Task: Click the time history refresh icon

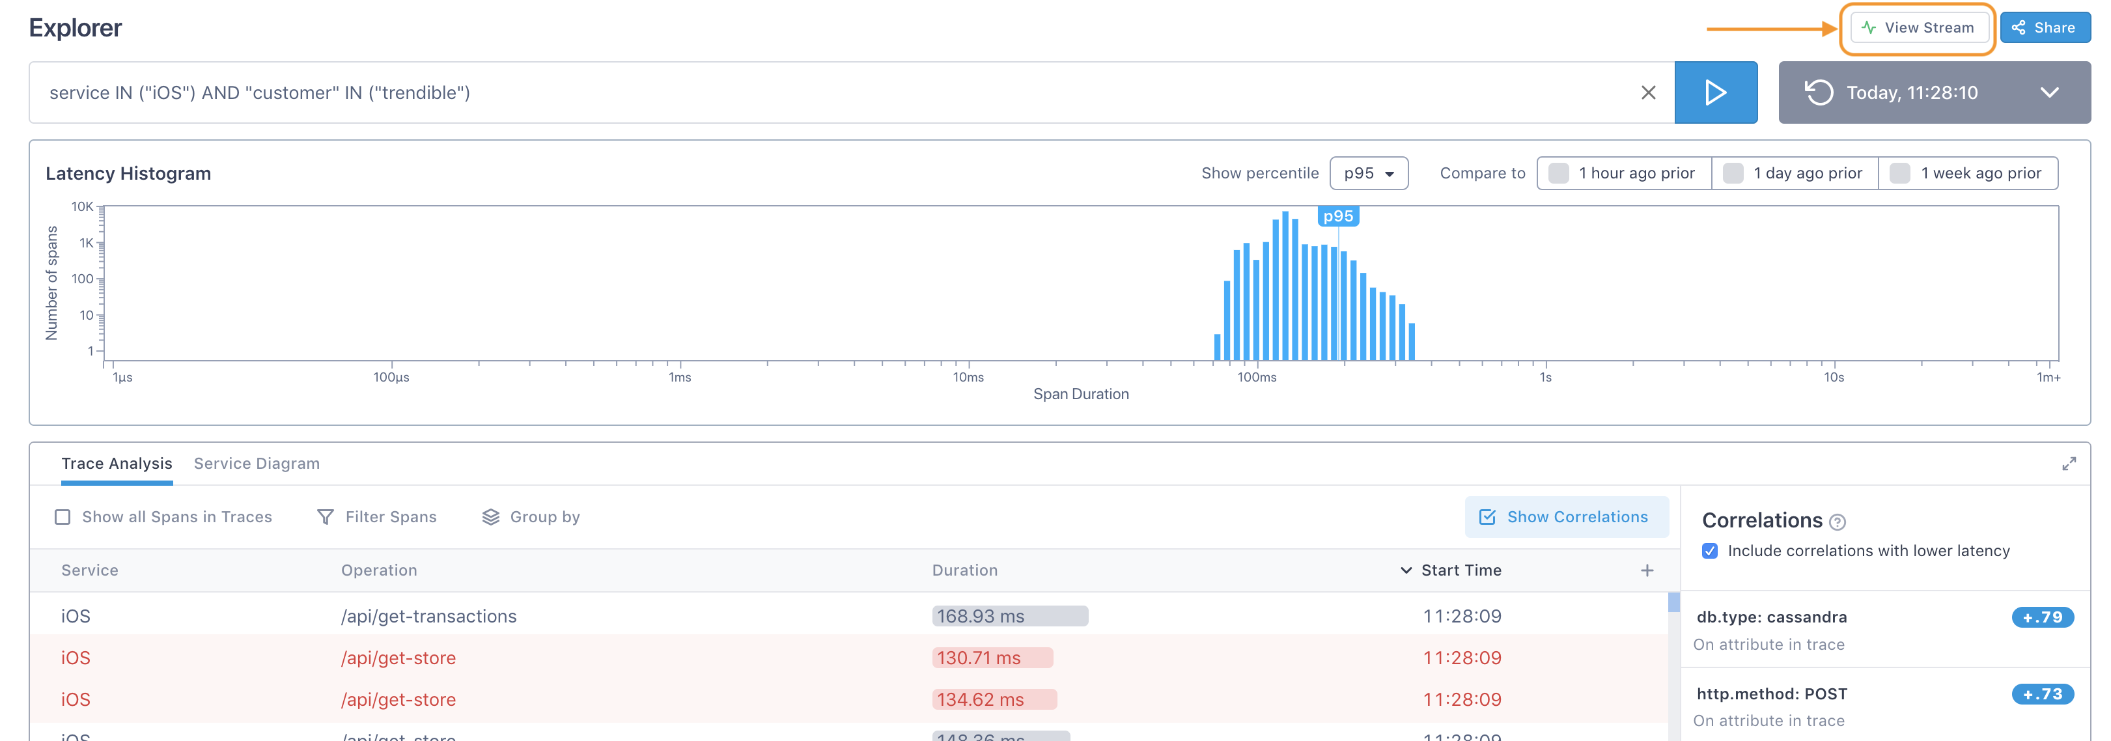Action: [1819, 92]
